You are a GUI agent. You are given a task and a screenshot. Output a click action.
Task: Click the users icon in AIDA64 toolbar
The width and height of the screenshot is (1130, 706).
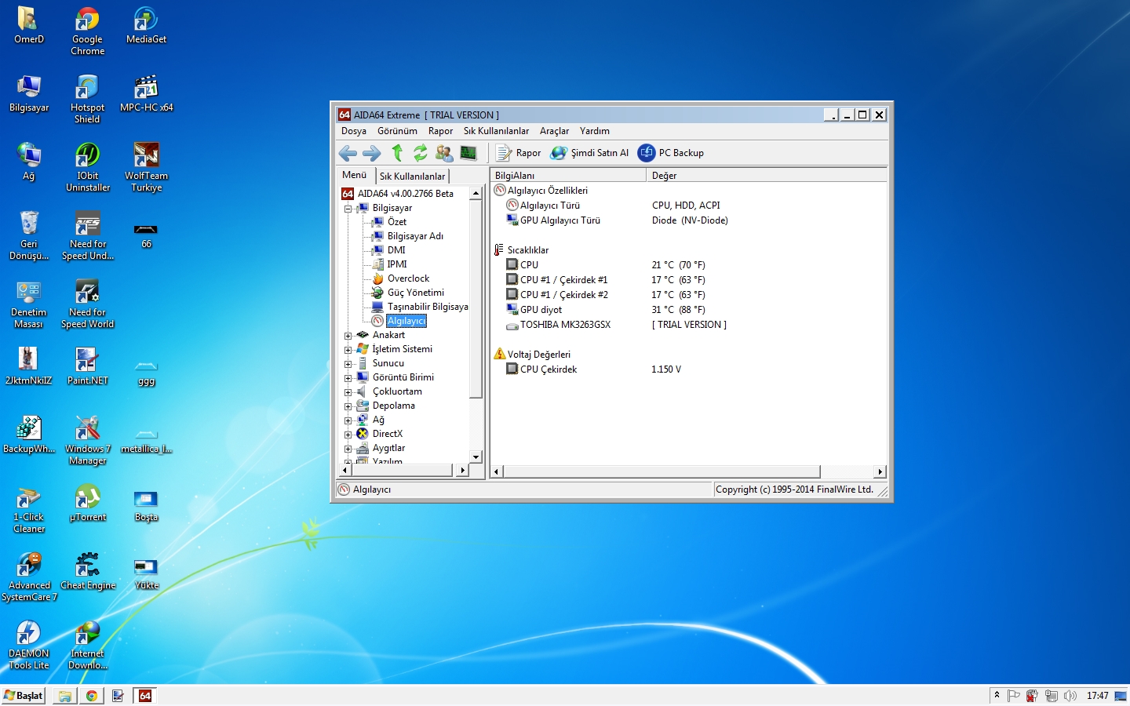tap(444, 153)
